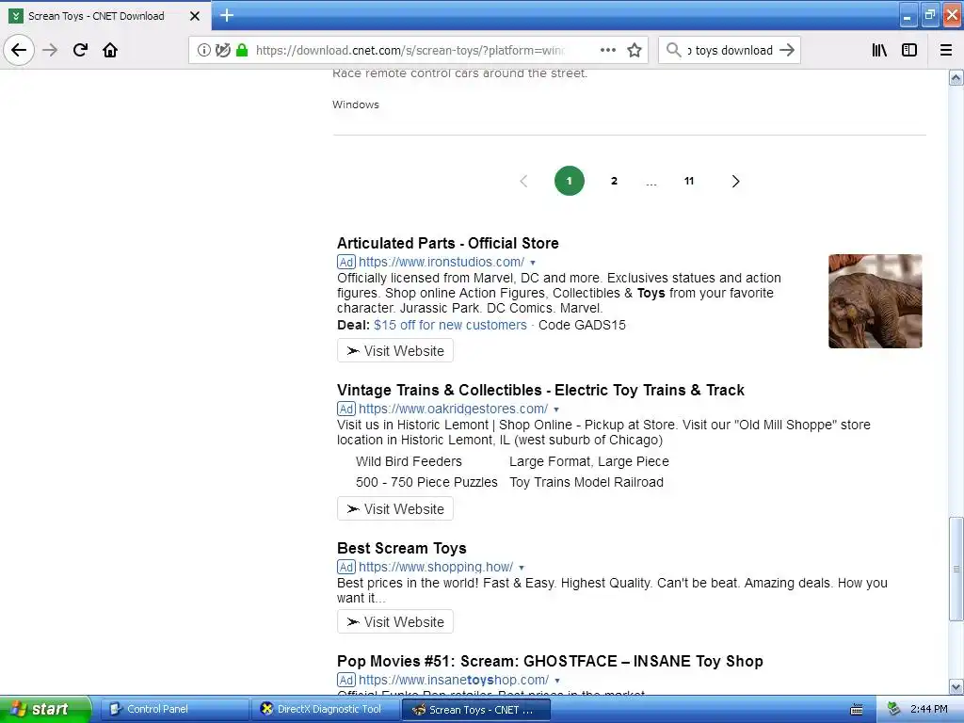
Task: Click the network tray icon
Action: point(894,710)
